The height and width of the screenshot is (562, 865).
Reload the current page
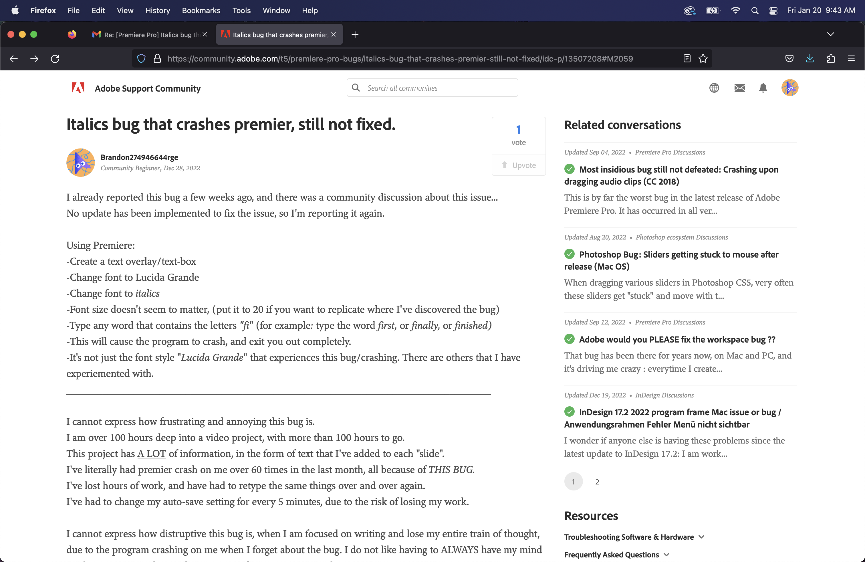[55, 59]
